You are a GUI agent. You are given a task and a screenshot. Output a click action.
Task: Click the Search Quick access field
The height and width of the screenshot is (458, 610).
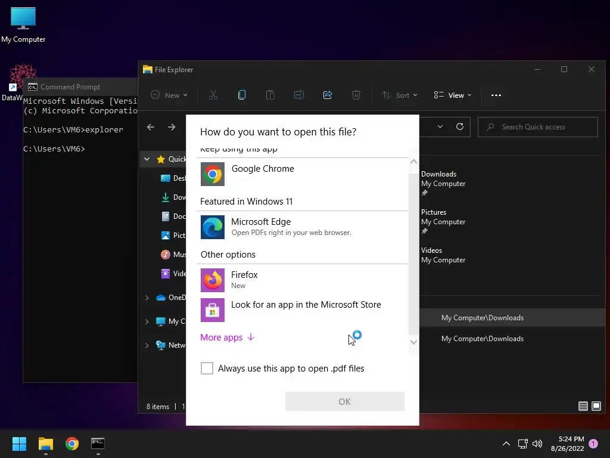(x=538, y=127)
